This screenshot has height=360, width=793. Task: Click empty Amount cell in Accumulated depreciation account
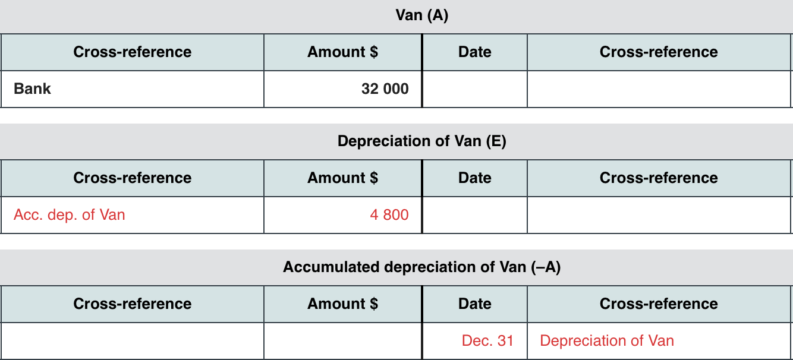342,341
